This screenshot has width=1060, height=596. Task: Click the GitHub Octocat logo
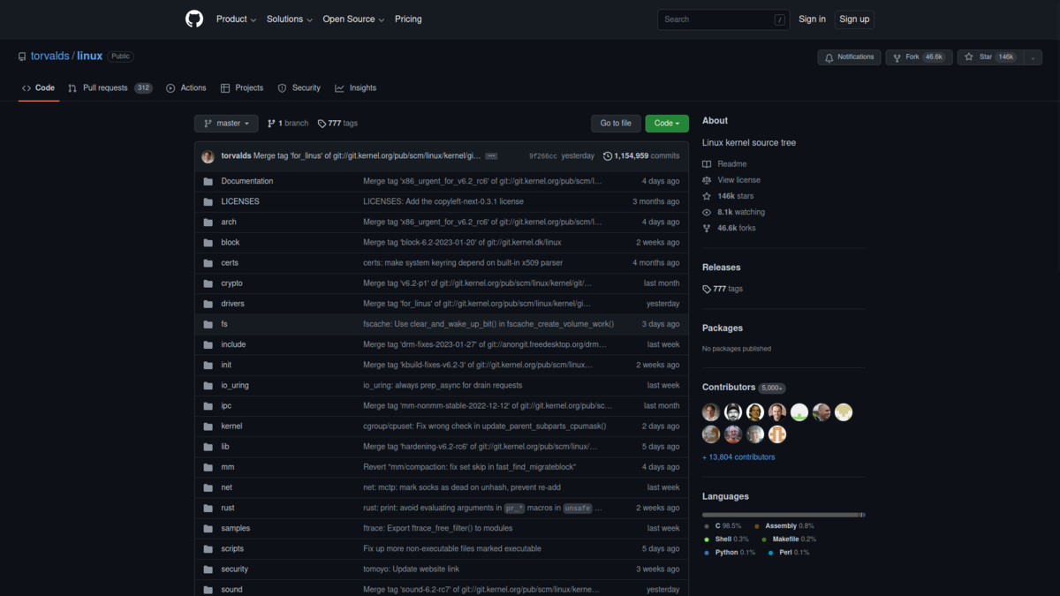[x=194, y=19]
